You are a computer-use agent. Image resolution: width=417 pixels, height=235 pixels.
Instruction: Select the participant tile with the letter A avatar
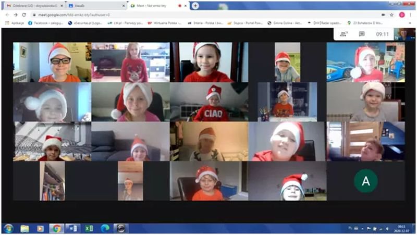click(366, 181)
